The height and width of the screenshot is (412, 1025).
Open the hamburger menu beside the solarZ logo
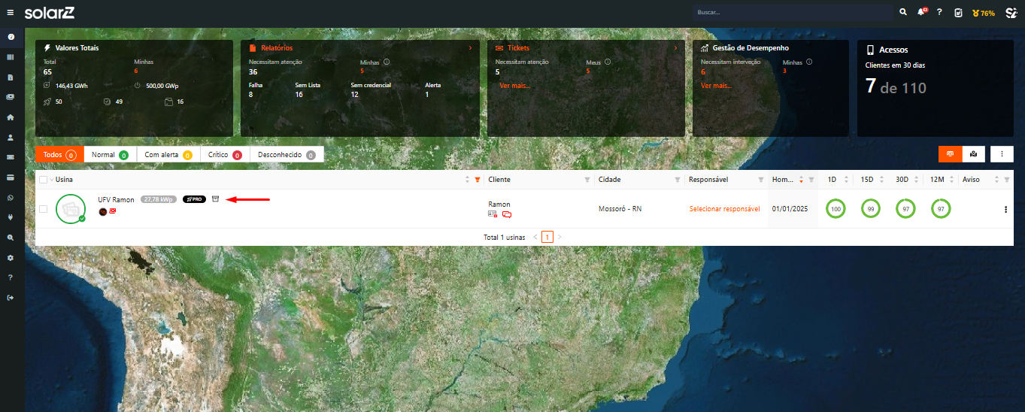tap(11, 13)
